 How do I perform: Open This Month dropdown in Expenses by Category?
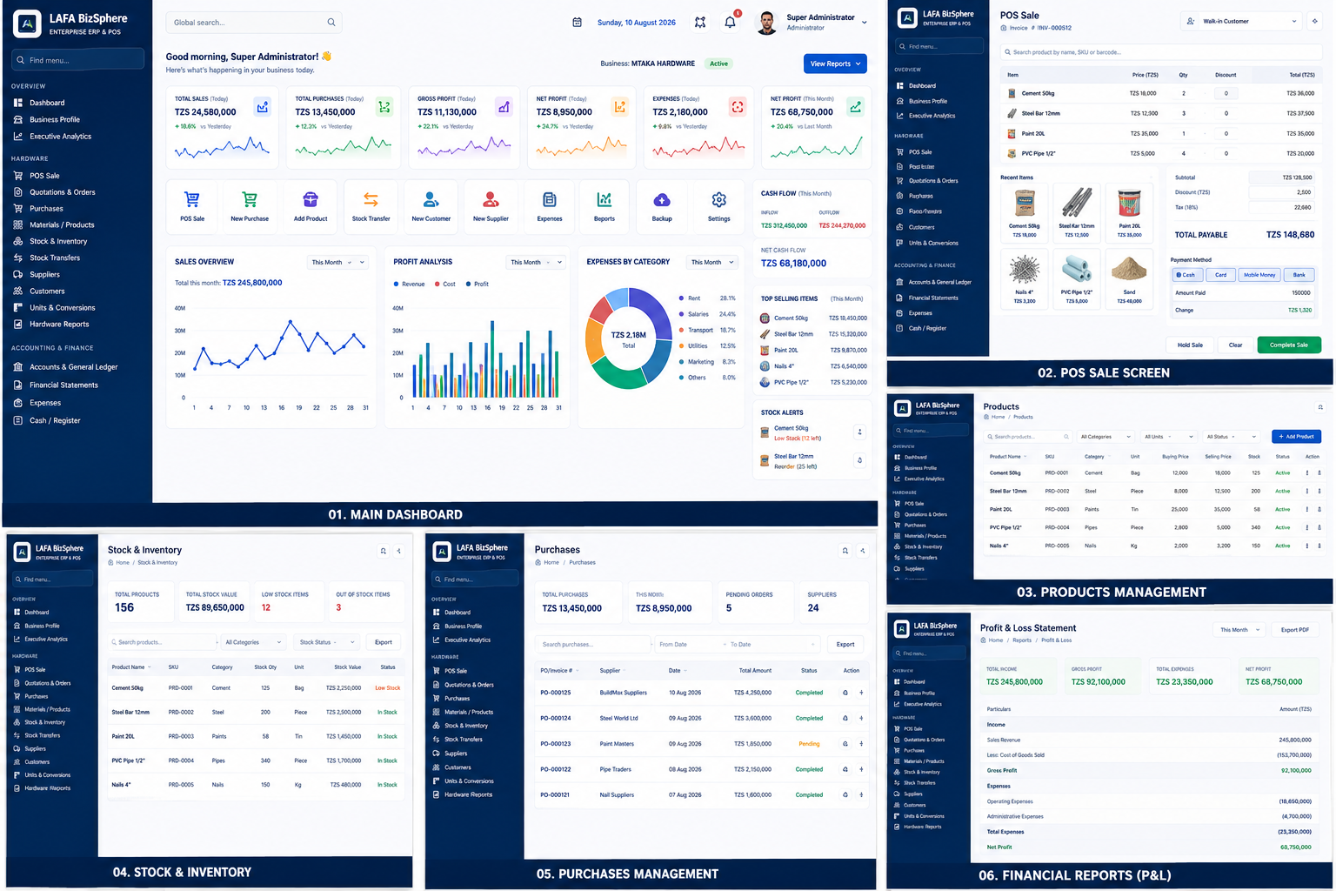pos(712,262)
